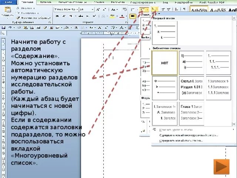Viewport: 237px width, 178px height.
Task: Click the Increase Indent icon
Action: coord(169,9)
